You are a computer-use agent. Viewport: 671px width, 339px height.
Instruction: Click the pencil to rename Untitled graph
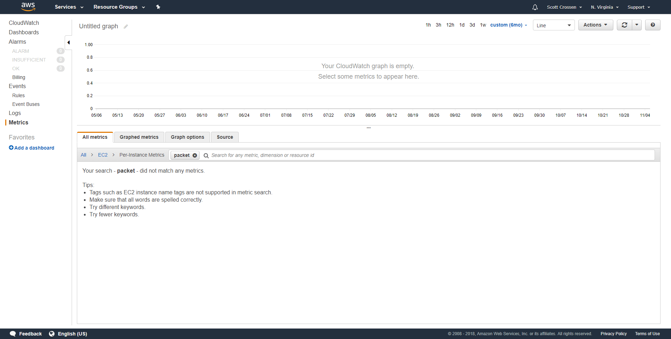click(126, 26)
